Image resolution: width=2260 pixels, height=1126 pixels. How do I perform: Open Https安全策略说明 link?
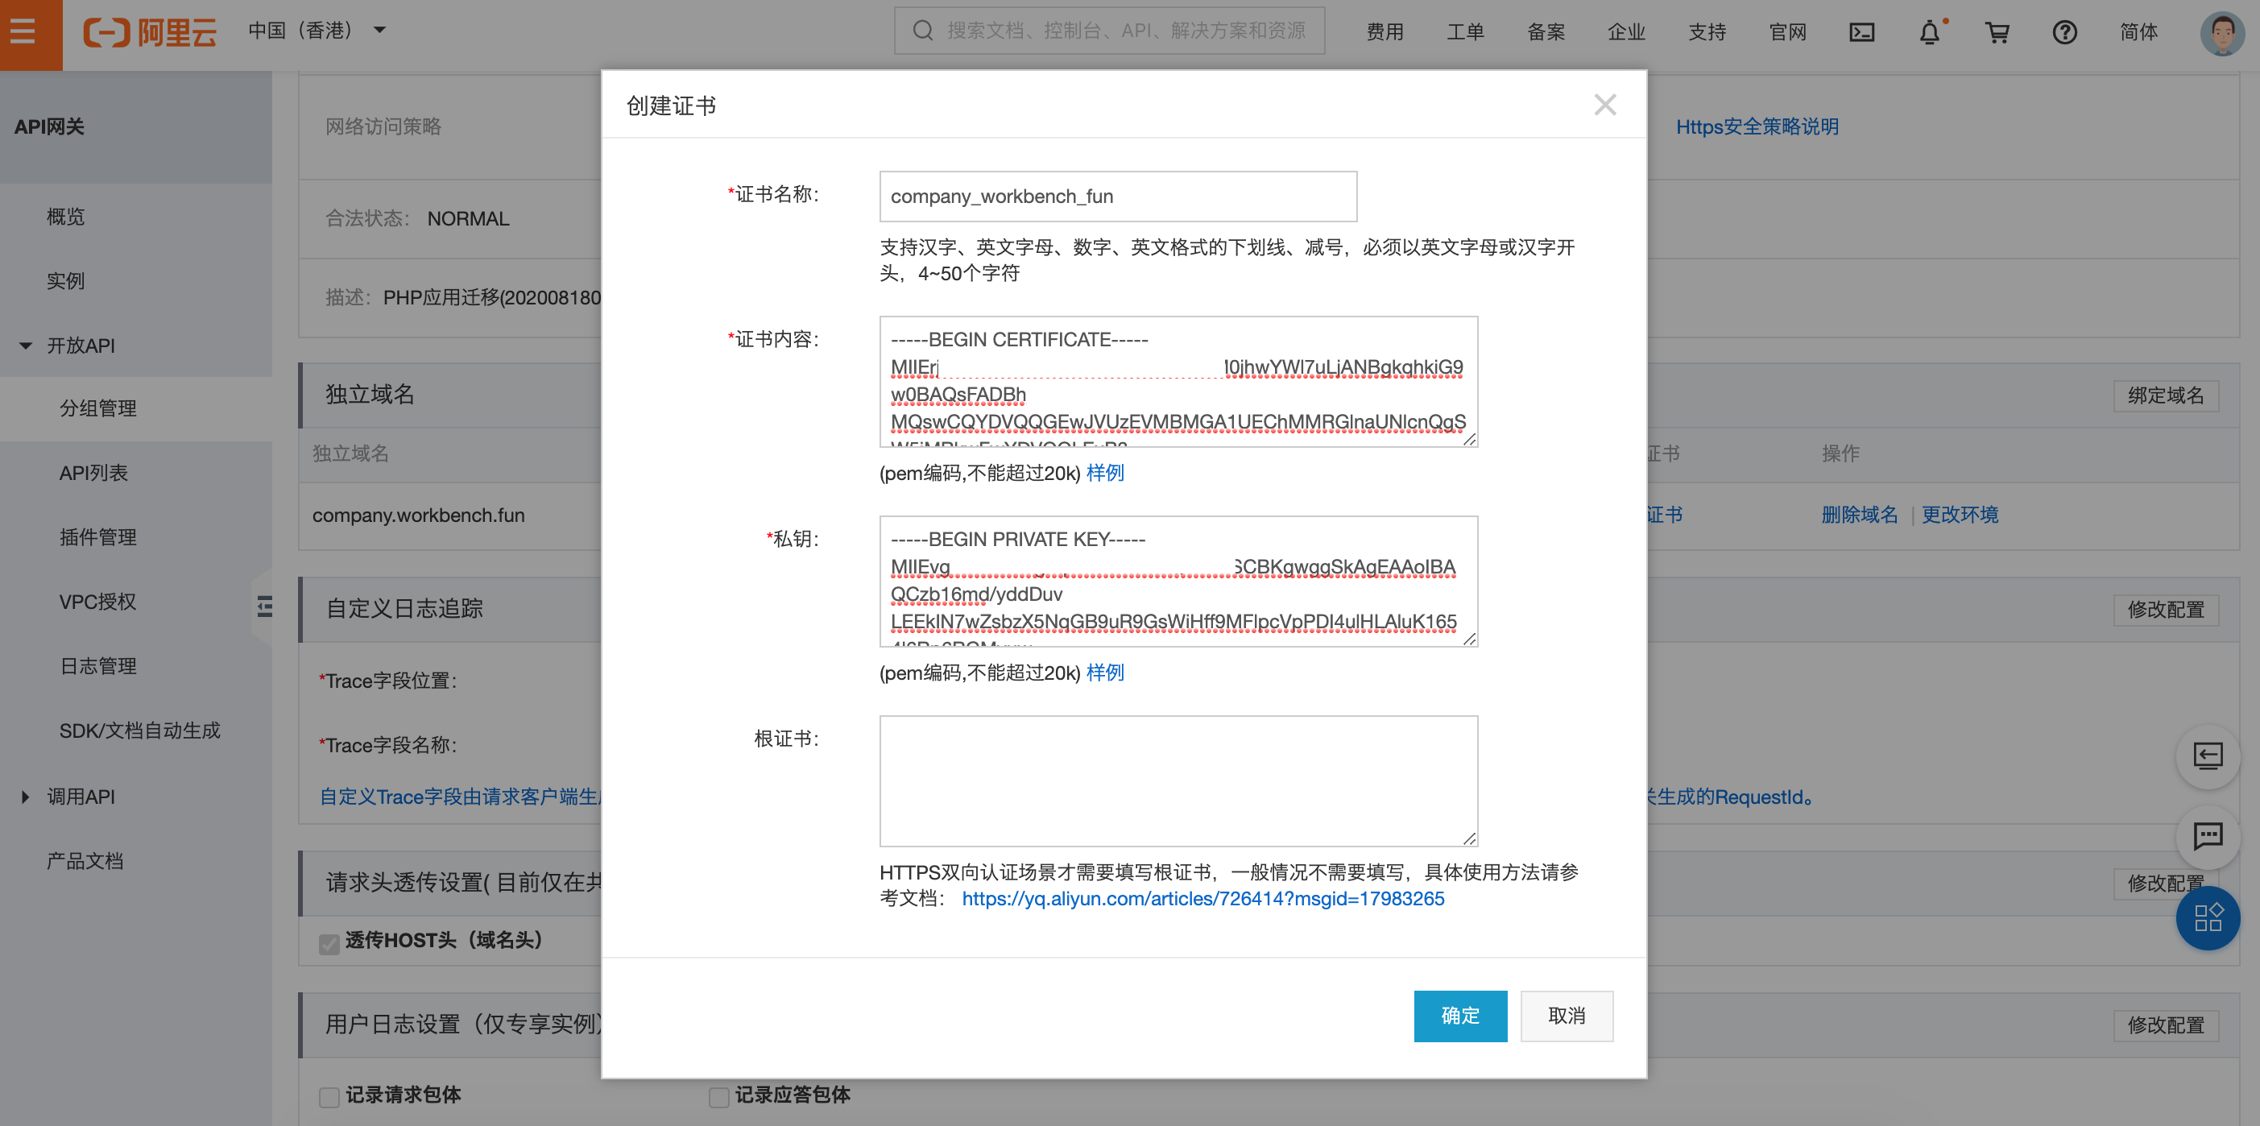pos(1757,127)
